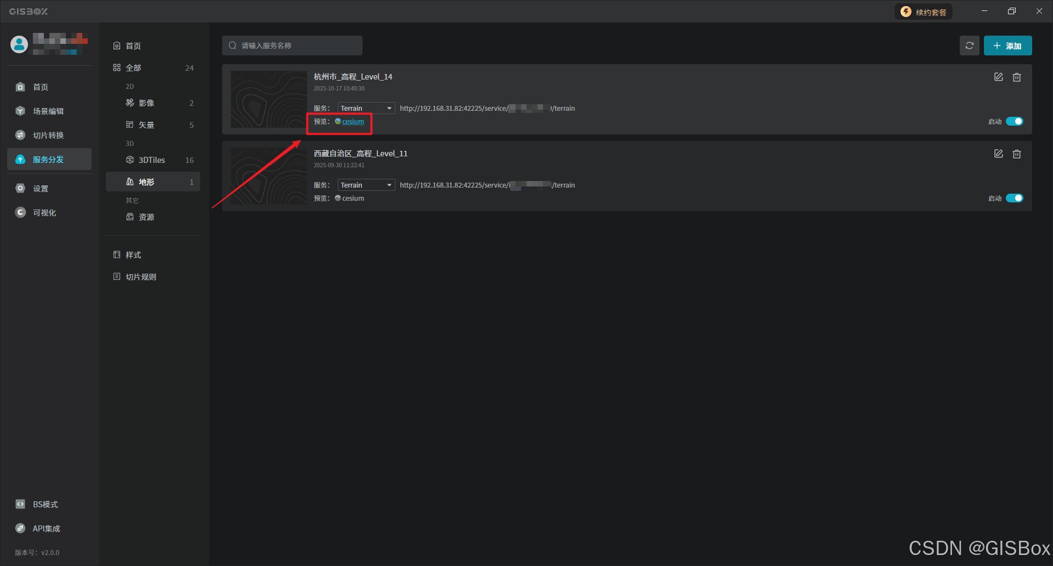
Task: Click title 西藏自治区_高程_Level_11
Action: [361, 154]
